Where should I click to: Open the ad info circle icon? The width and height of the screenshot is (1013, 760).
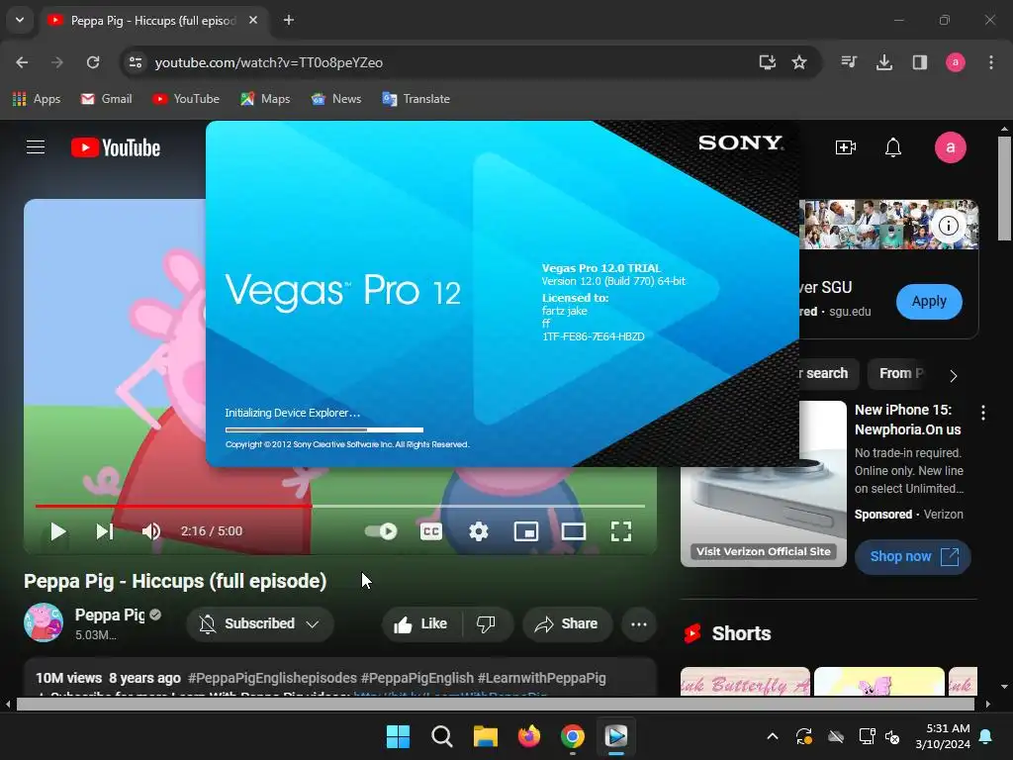949,226
